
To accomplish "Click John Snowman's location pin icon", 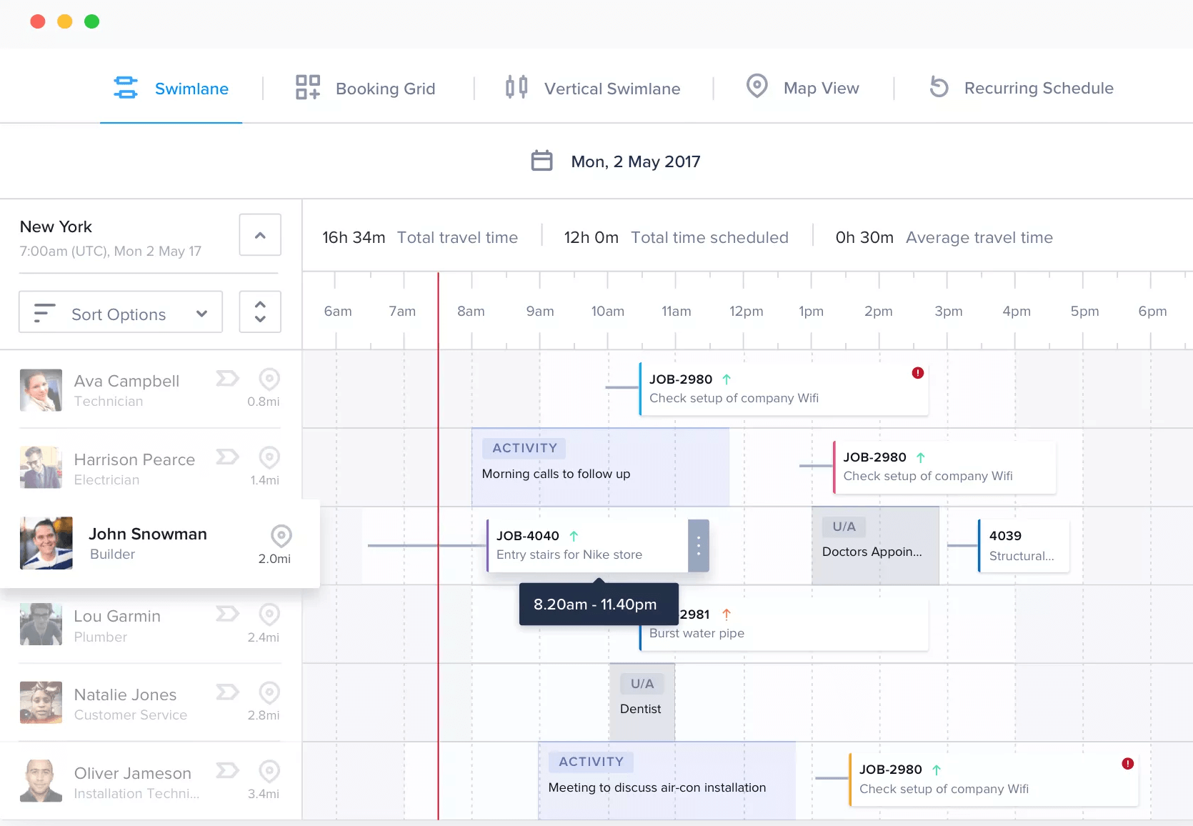I will (281, 536).
